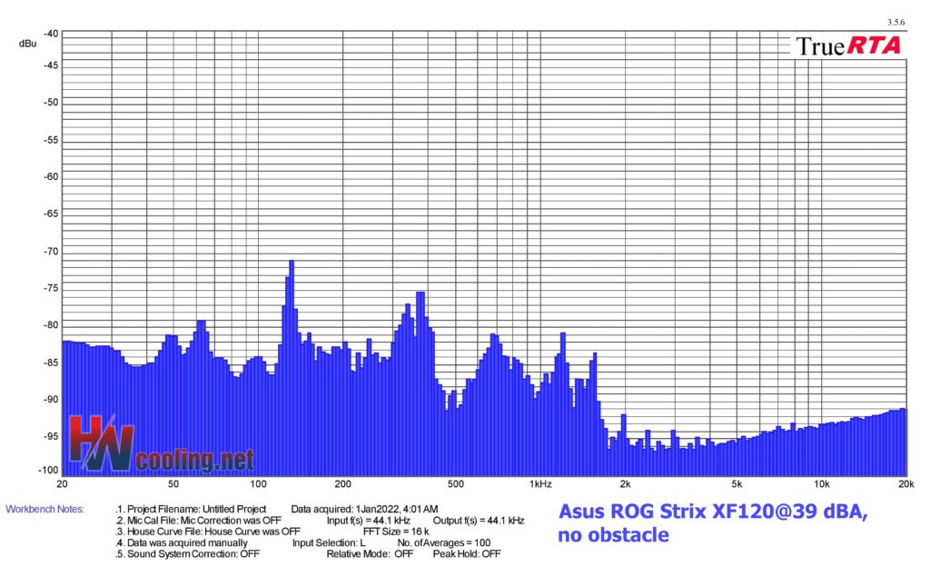Click the HWcooling.net watermark logo
The height and width of the screenshot is (567, 930).
click(161, 445)
